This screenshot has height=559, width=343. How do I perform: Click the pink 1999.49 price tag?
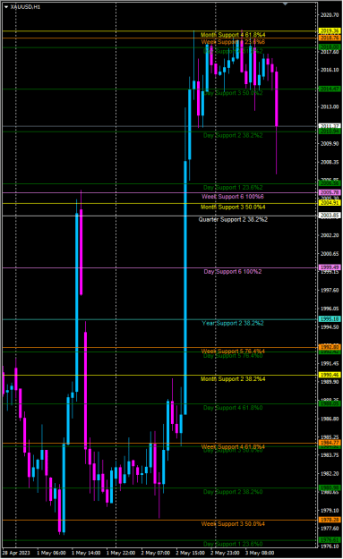pos(330,267)
